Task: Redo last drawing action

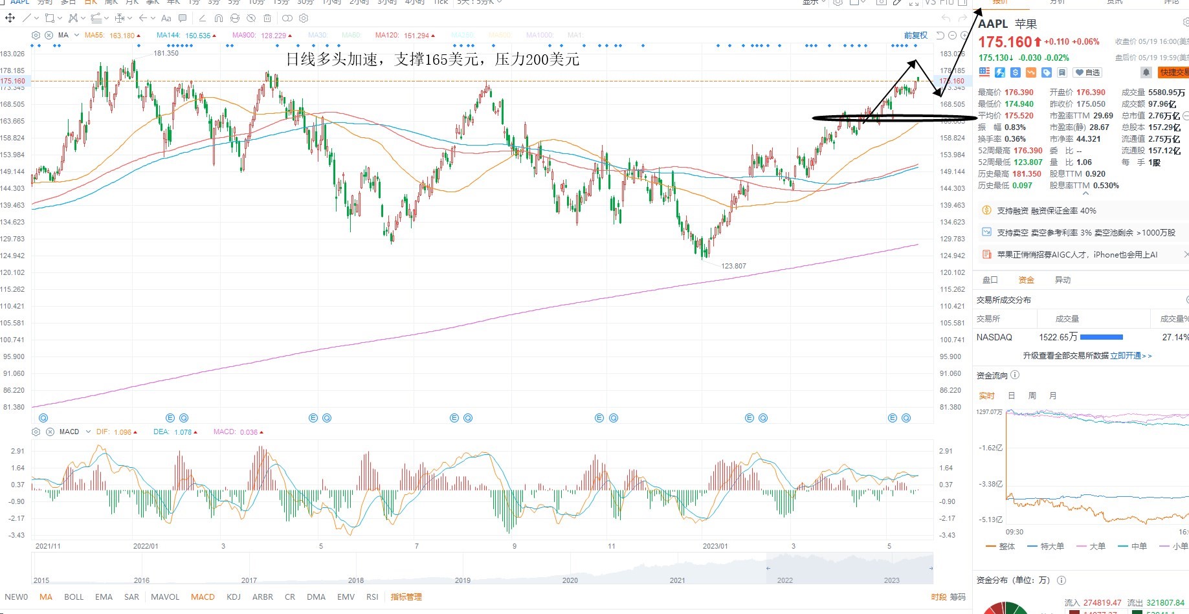Action: click(x=962, y=18)
